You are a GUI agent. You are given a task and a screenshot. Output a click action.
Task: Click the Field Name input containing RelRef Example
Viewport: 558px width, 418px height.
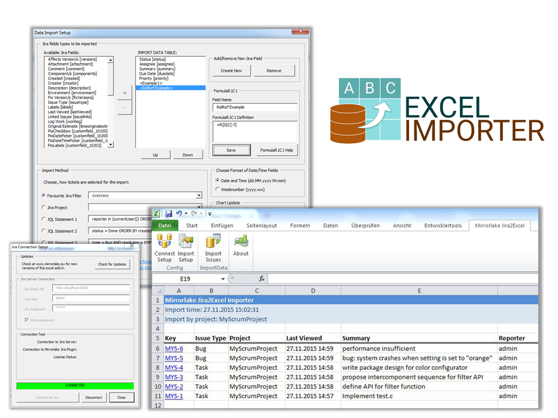coord(255,107)
